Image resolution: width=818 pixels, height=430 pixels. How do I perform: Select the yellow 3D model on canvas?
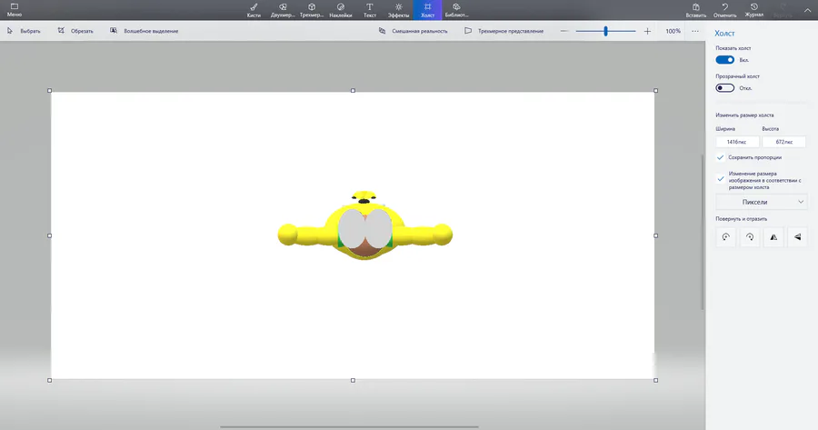pos(364,226)
